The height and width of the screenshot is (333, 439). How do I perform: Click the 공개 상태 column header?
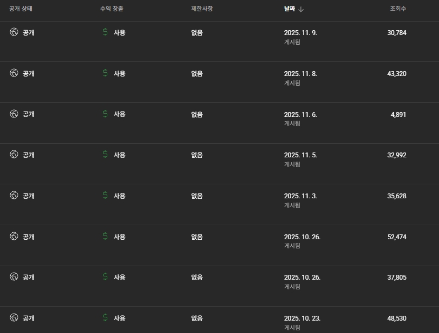(21, 9)
